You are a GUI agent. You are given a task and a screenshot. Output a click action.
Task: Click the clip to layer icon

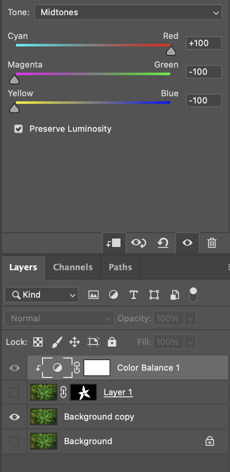[114, 243]
